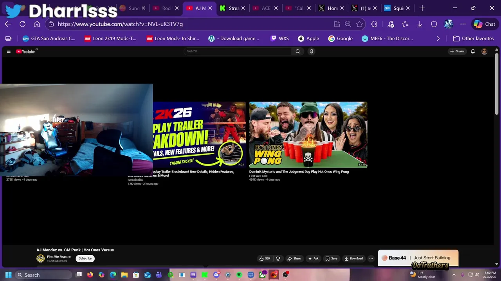Open Copilot Chat sidebar
The width and height of the screenshot is (501, 281).
(x=485, y=24)
